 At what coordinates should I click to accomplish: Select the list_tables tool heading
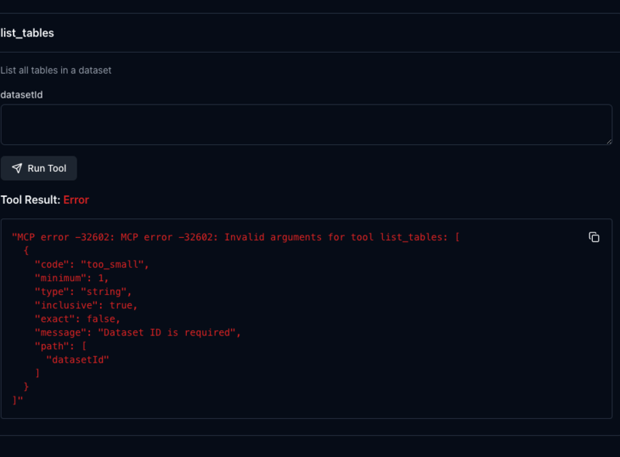[27, 33]
